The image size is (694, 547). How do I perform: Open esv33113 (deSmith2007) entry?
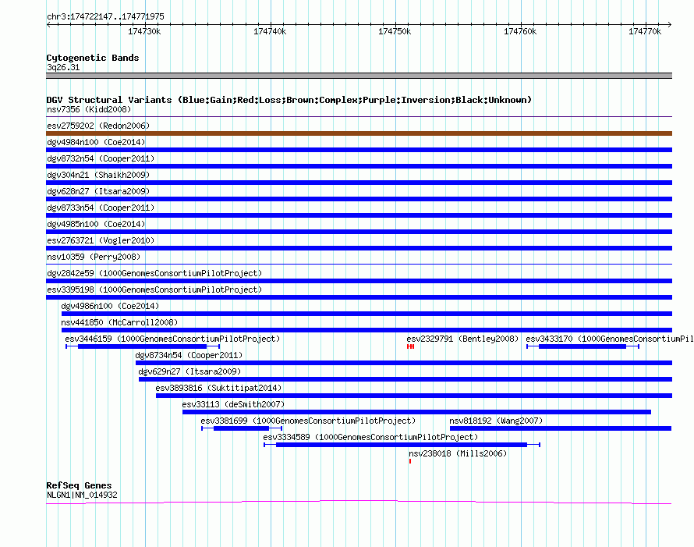(233, 404)
